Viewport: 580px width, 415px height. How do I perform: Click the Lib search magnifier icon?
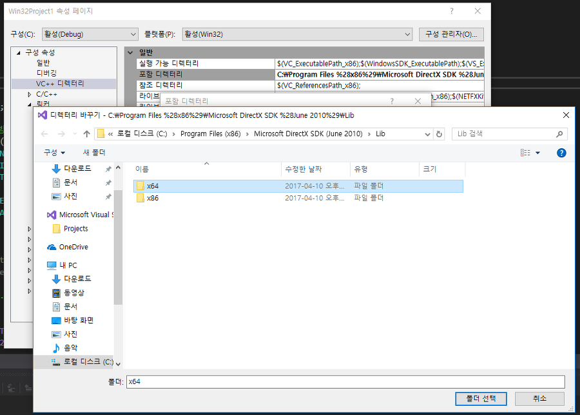point(559,134)
